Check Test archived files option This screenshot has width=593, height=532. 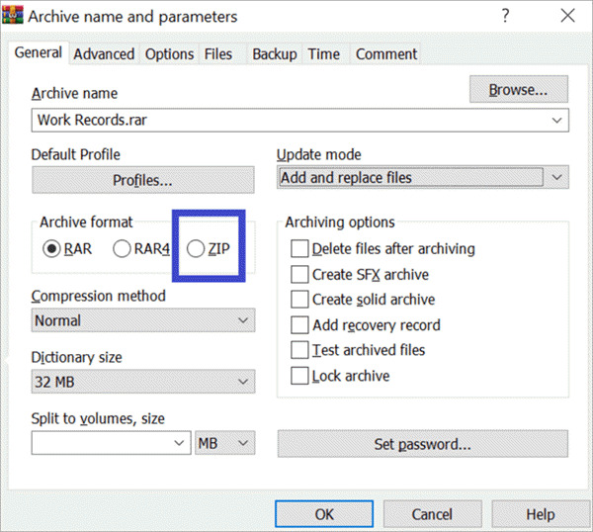point(299,350)
